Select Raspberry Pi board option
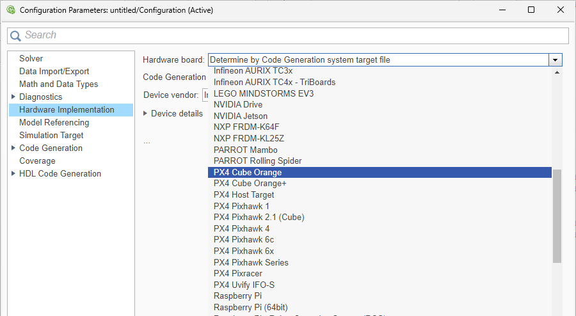 coord(237,296)
